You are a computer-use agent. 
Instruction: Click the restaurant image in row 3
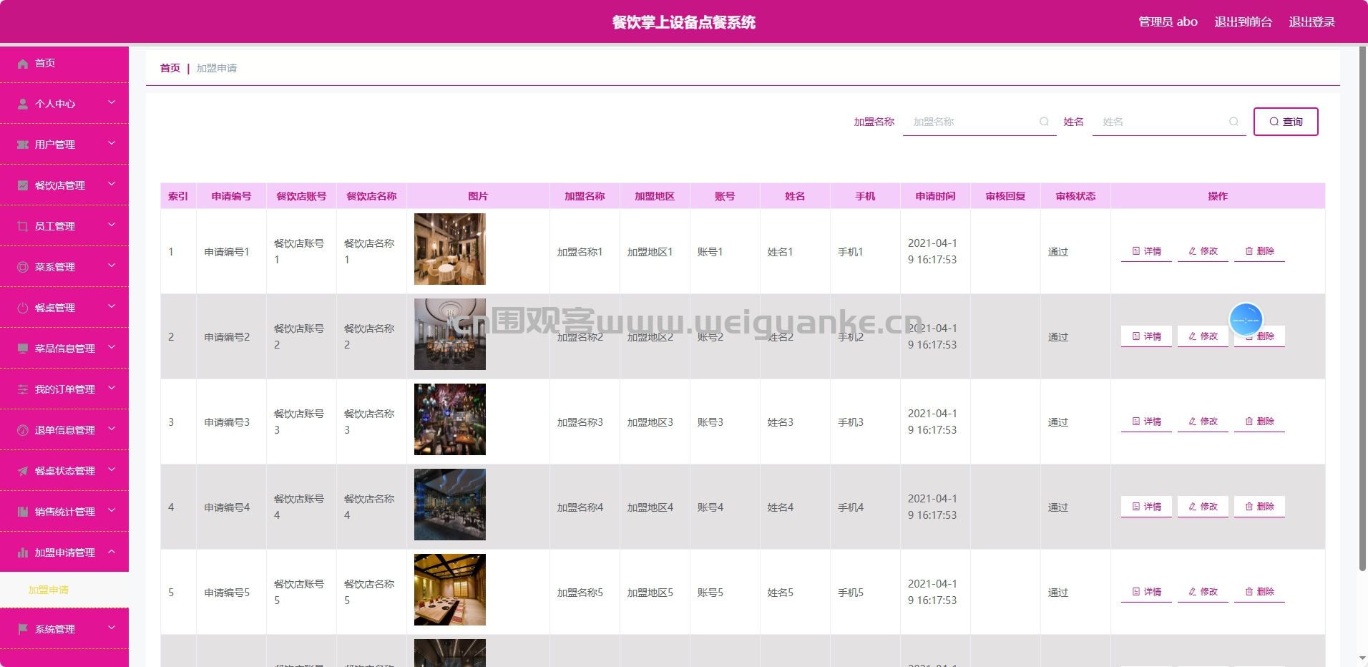click(x=450, y=419)
